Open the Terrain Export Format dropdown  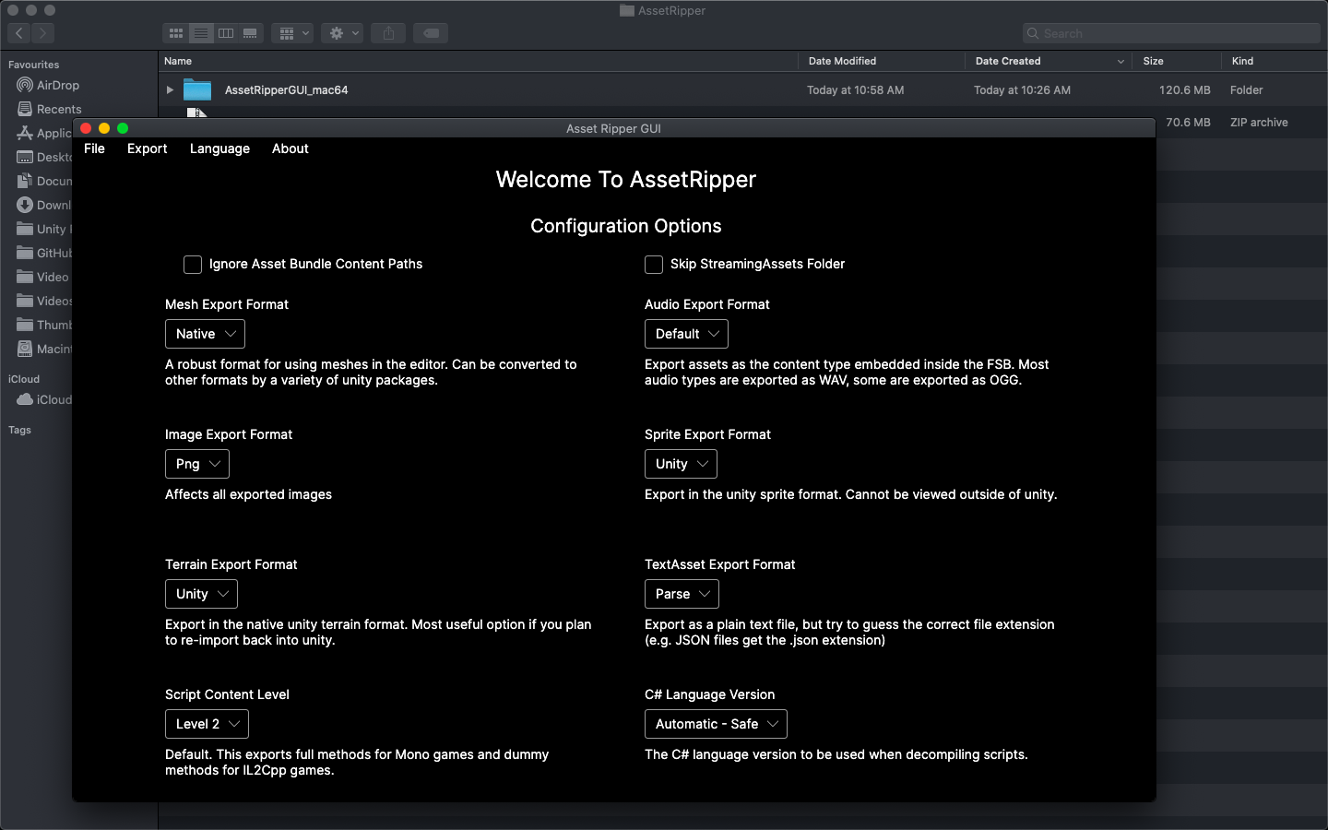201,594
